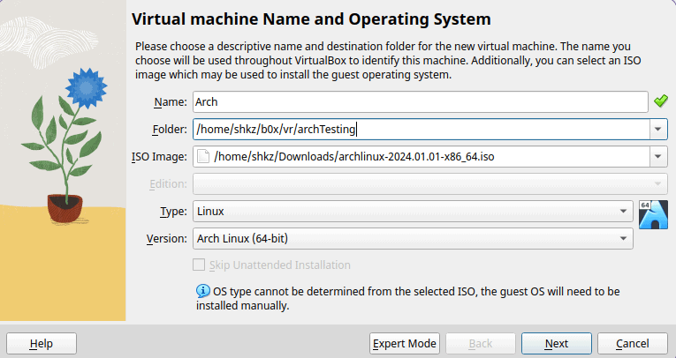Screen dimensions: 676x358
Task: Toggle Skip Unattended Installation checkbox
Action: point(199,265)
